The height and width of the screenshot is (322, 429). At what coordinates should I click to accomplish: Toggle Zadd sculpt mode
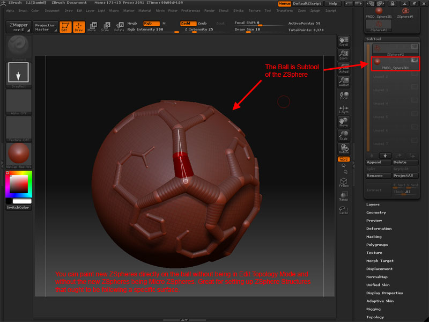(188, 24)
